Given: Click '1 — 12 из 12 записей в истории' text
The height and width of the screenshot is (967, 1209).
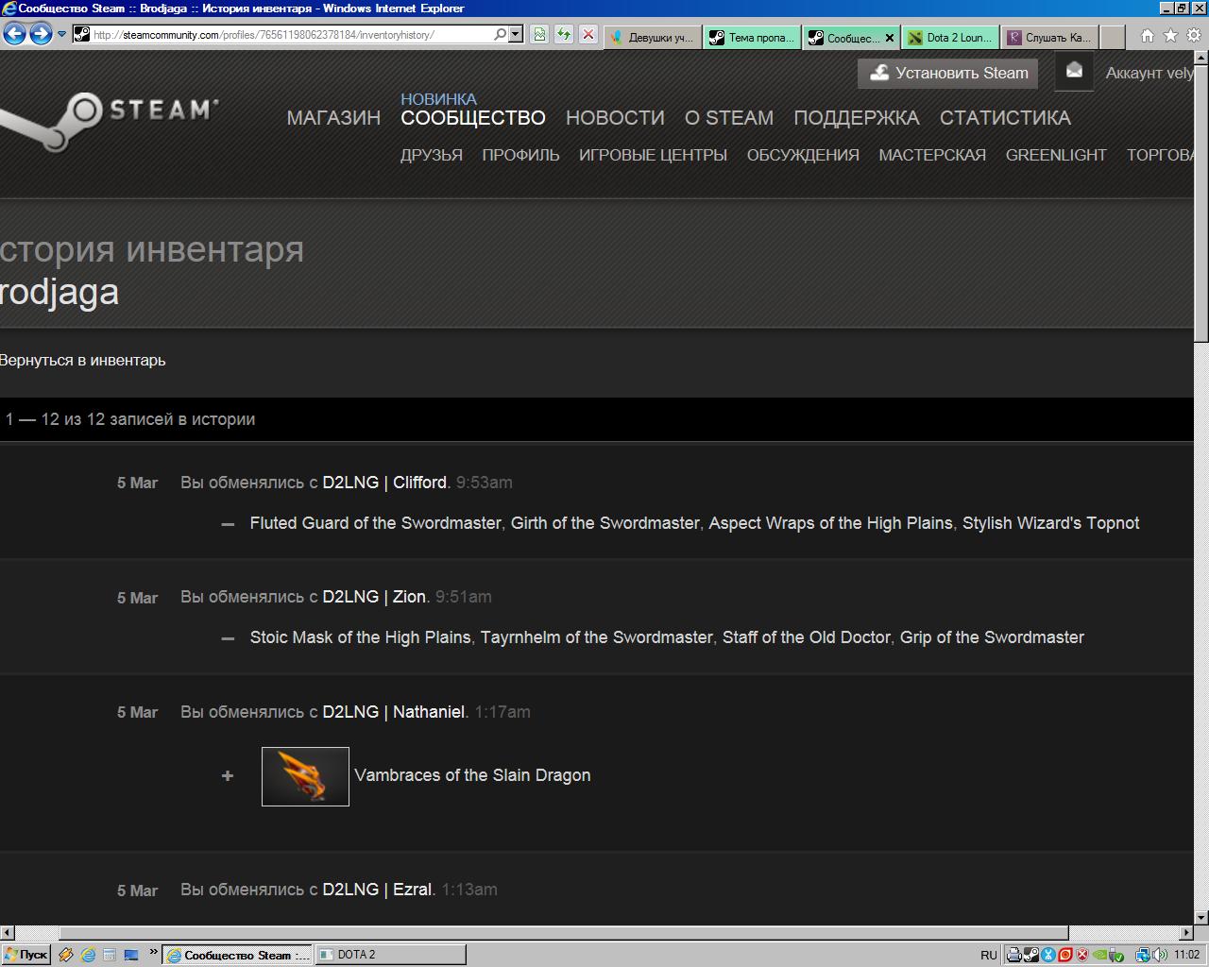Looking at the screenshot, I should coord(130,419).
